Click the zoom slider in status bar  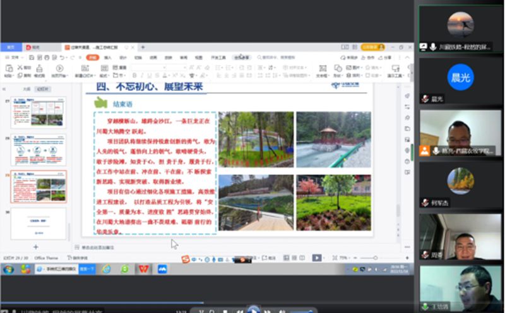pyautogui.click(x=375, y=258)
